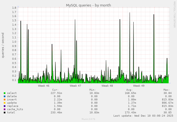177x122 pixels.
Task: Click insert current value 2.22m
Action: pos(58,100)
